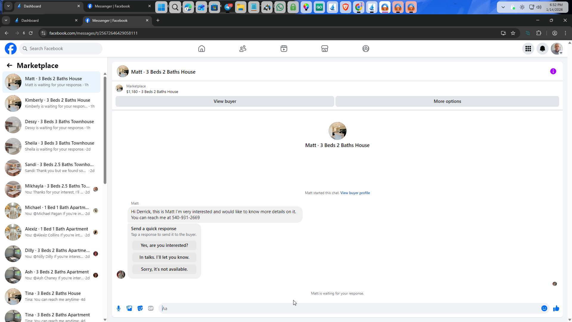Go back using the Marketplace back arrow
This screenshot has height=322, width=572.
pyautogui.click(x=10, y=66)
